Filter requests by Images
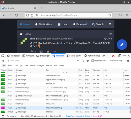 point(41,65)
